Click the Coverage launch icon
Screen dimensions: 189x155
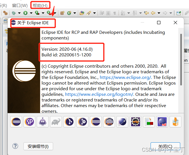(x=37, y=13)
